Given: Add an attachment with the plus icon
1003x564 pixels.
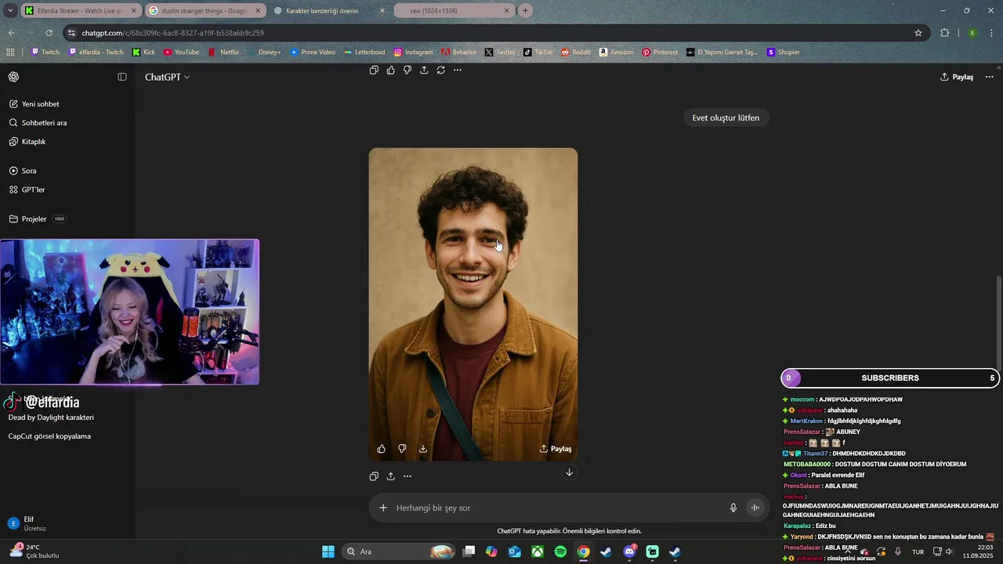Looking at the screenshot, I should [x=383, y=508].
